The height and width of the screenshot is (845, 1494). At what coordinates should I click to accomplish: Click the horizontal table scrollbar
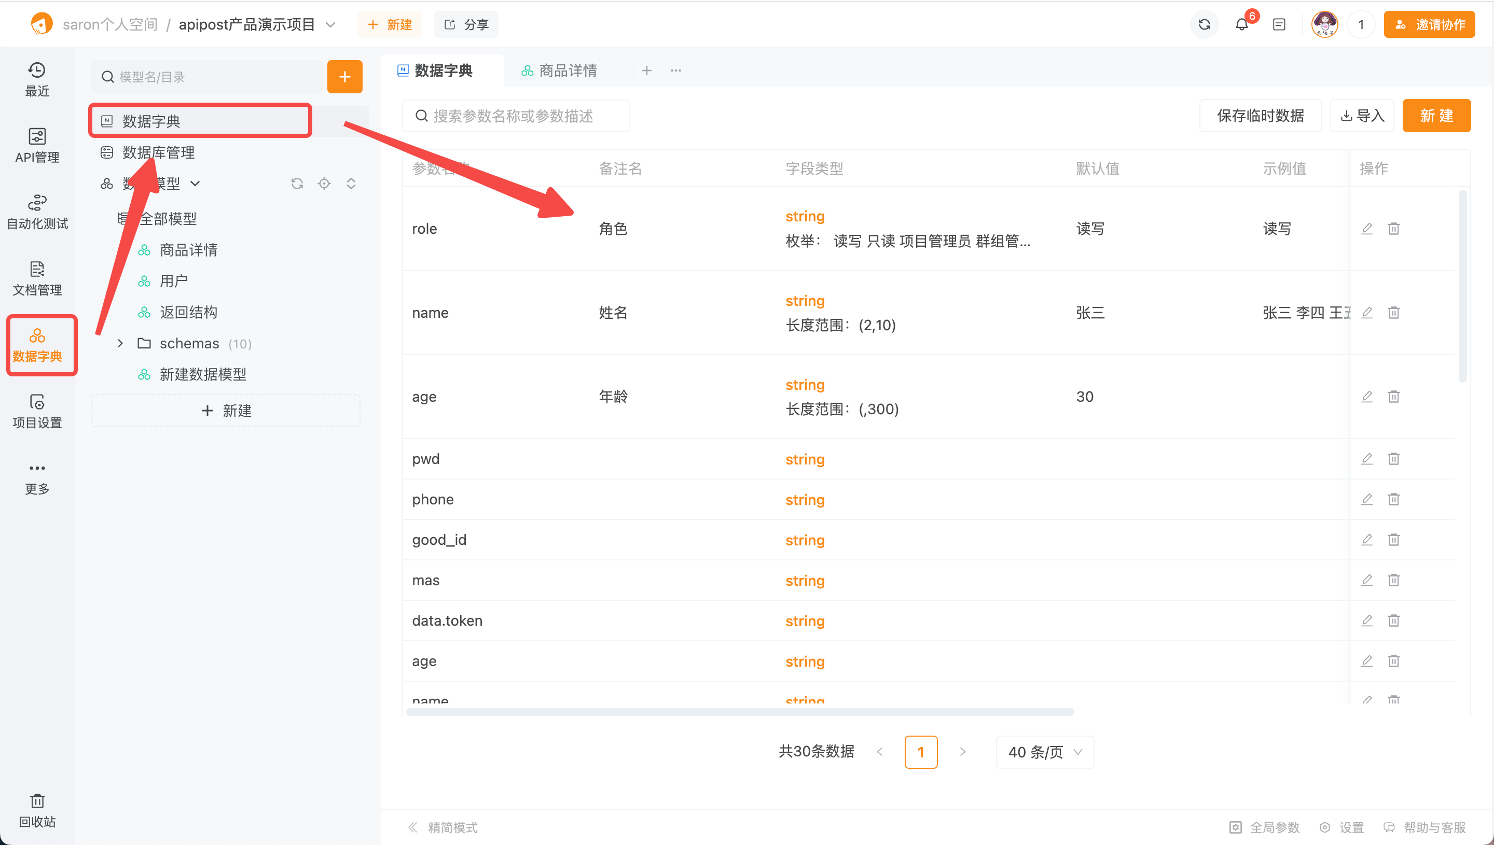click(740, 712)
